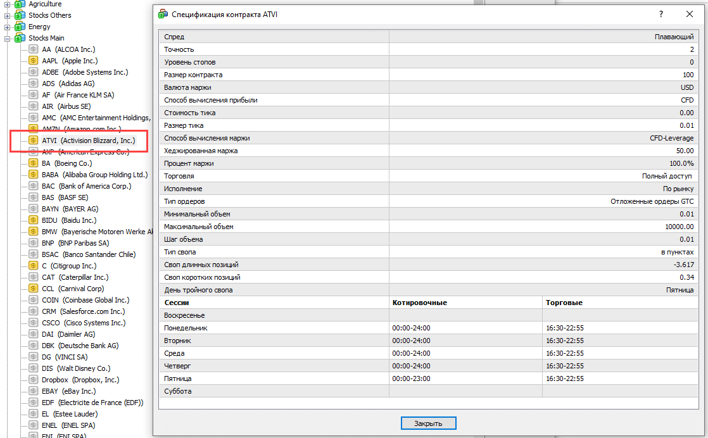The height and width of the screenshot is (438, 708).
Task: Expand the Stocks Others group
Action: pos(8,15)
